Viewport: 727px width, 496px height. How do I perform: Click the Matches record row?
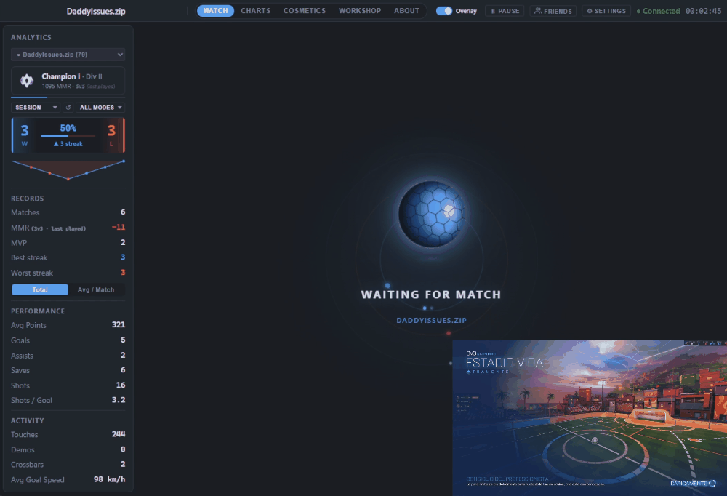tap(68, 212)
